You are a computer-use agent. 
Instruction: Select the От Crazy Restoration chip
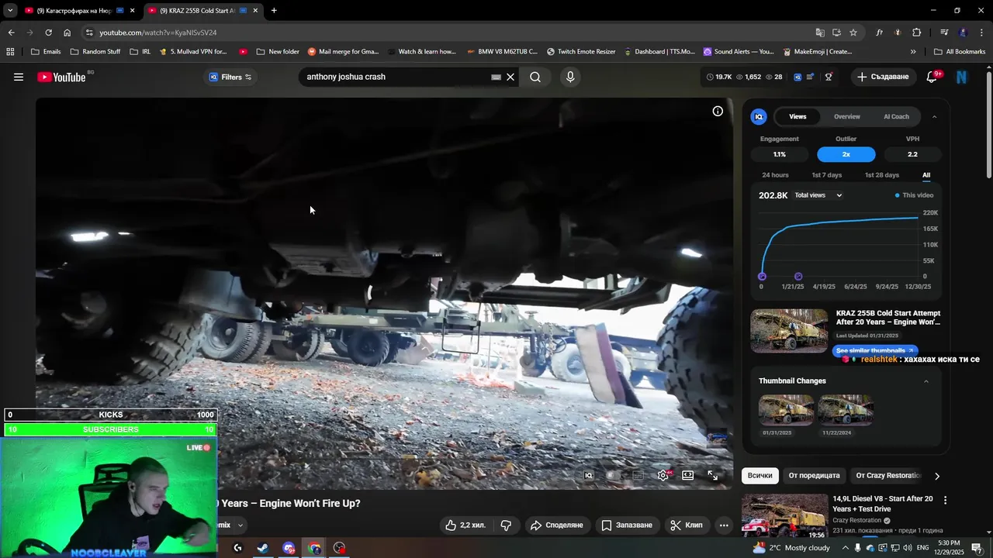(887, 475)
